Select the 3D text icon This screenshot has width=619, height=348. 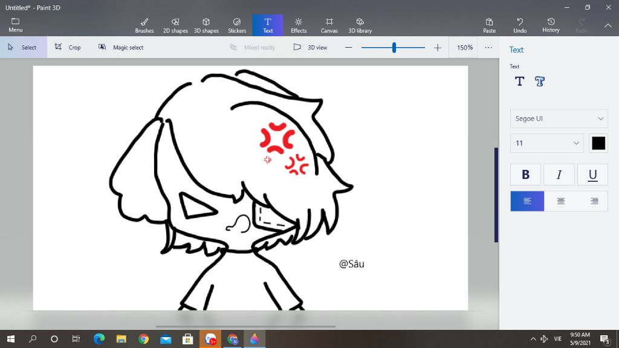pyautogui.click(x=540, y=82)
